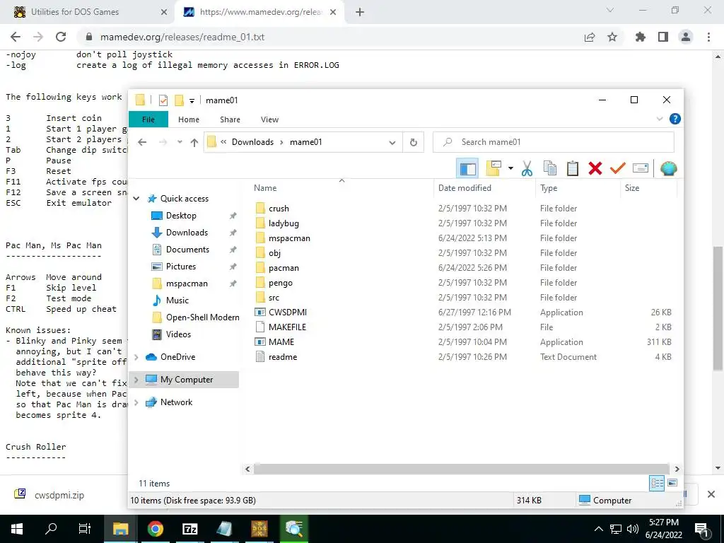Select the crush folder
724x543 pixels.
[x=279, y=209]
